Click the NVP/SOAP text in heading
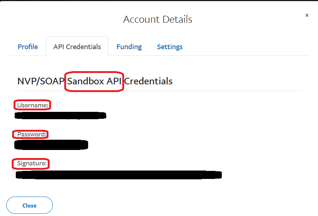The width and height of the screenshot is (318, 216). [41, 81]
